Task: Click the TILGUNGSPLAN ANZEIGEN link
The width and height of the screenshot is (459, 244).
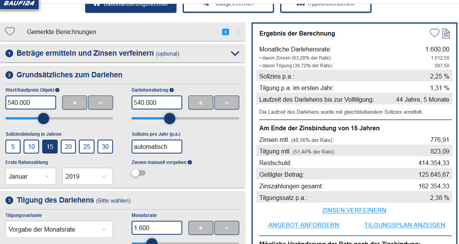Action: coord(404,225)
